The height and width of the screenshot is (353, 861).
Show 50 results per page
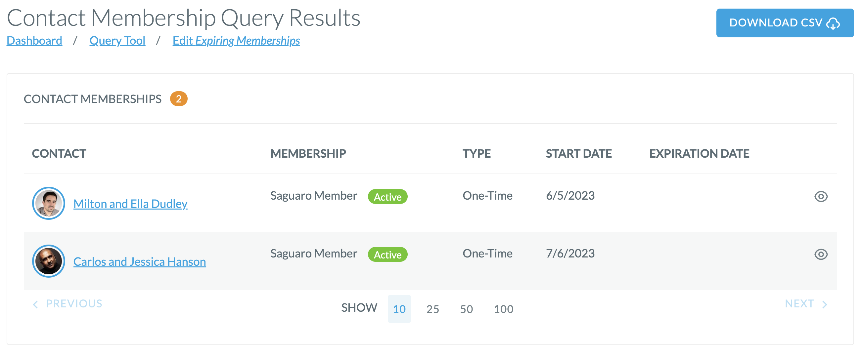tap(467, 309)
